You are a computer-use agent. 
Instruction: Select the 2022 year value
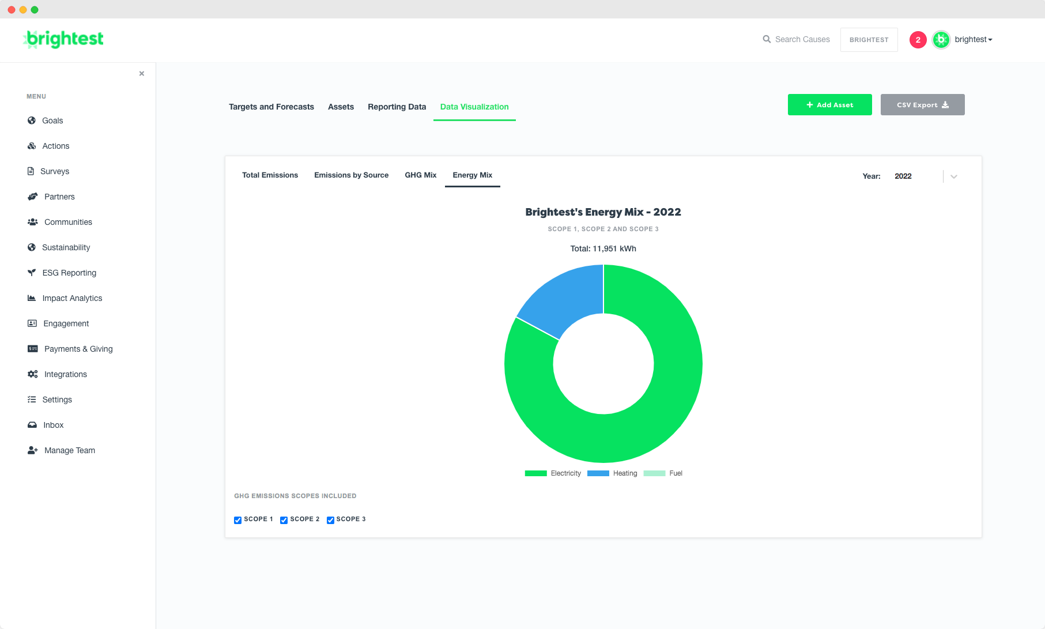point(903,176)
